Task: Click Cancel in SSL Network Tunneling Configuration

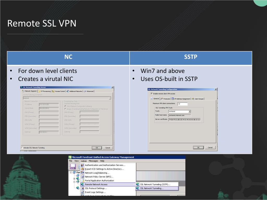Action: pyautogui.click(x=210, y=147)
